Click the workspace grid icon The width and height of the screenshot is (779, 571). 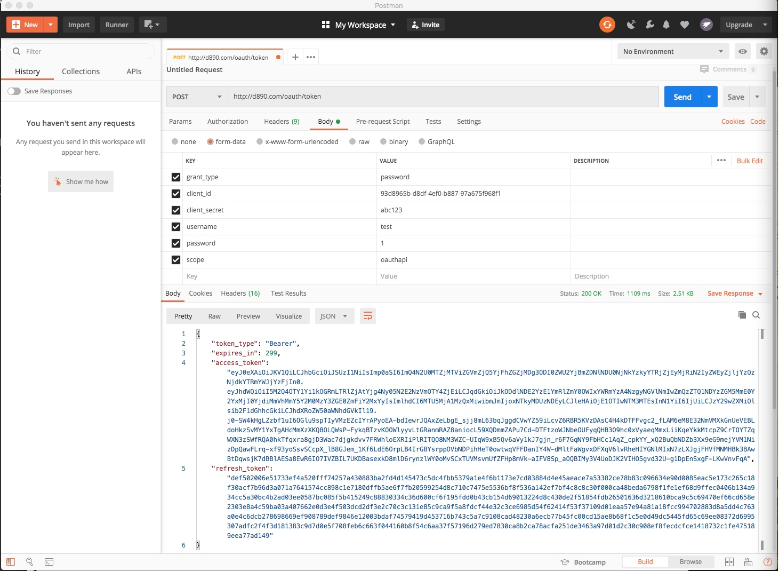[326, 25]
